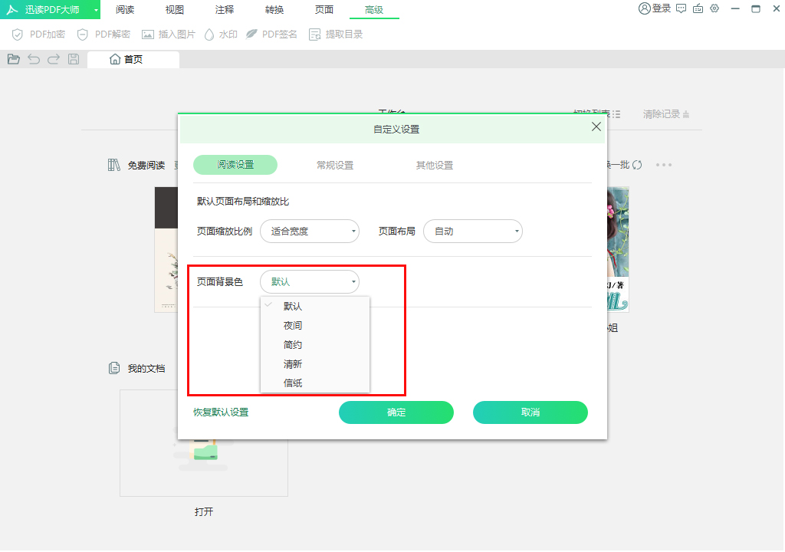The width and height of the screenshot is (785, 552).
Task: Switch to the 常规设置 settings tab
Action: tap(335, 164)
